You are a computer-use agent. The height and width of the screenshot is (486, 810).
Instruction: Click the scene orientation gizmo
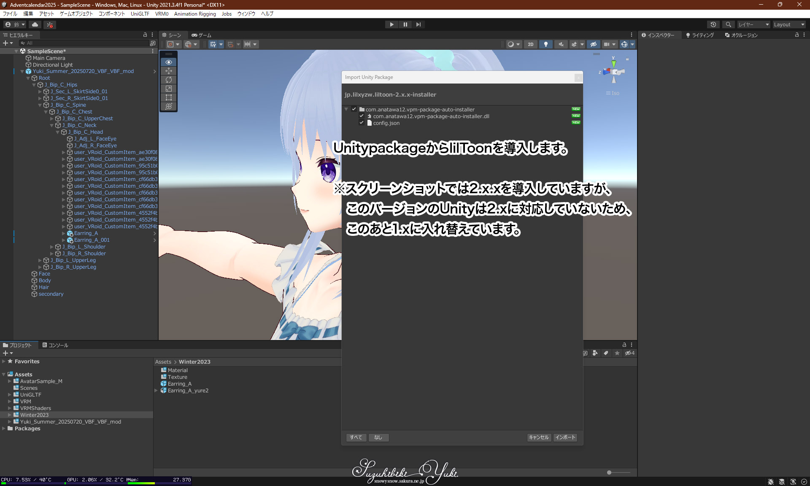point(614,72)
